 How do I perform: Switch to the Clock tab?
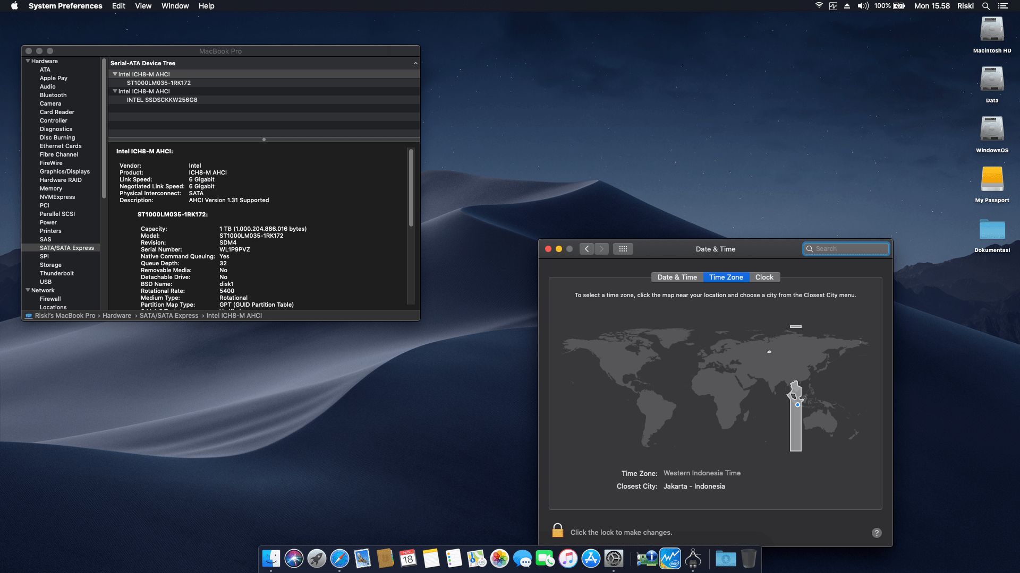tap(764, 277)
